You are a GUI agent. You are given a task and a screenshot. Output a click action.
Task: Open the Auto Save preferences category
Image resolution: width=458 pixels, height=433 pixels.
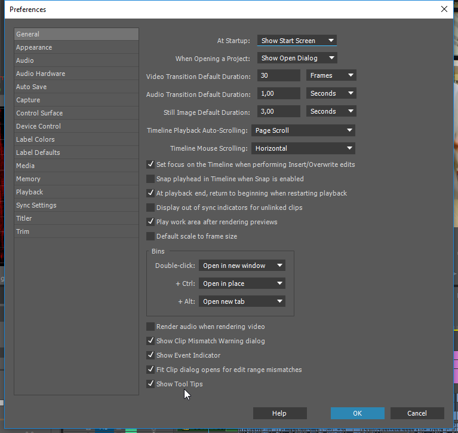(76, 87)
